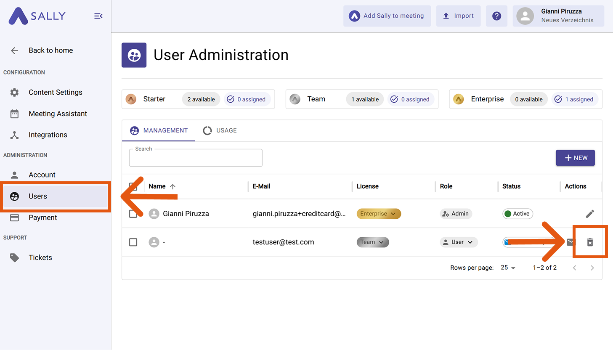Focus the Search field
Image resolution: width=613 pixels, height=350 pixels.
click(196, 158)
